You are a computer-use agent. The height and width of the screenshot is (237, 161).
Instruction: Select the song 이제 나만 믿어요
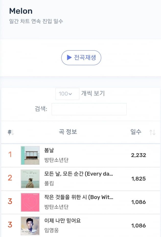point(62,221)
